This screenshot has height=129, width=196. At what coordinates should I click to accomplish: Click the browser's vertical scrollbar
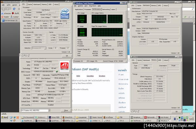tap(194, 68)
